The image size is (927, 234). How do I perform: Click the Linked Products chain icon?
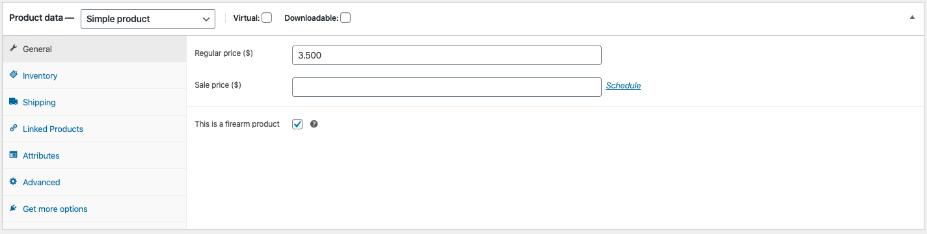(13, 129)
